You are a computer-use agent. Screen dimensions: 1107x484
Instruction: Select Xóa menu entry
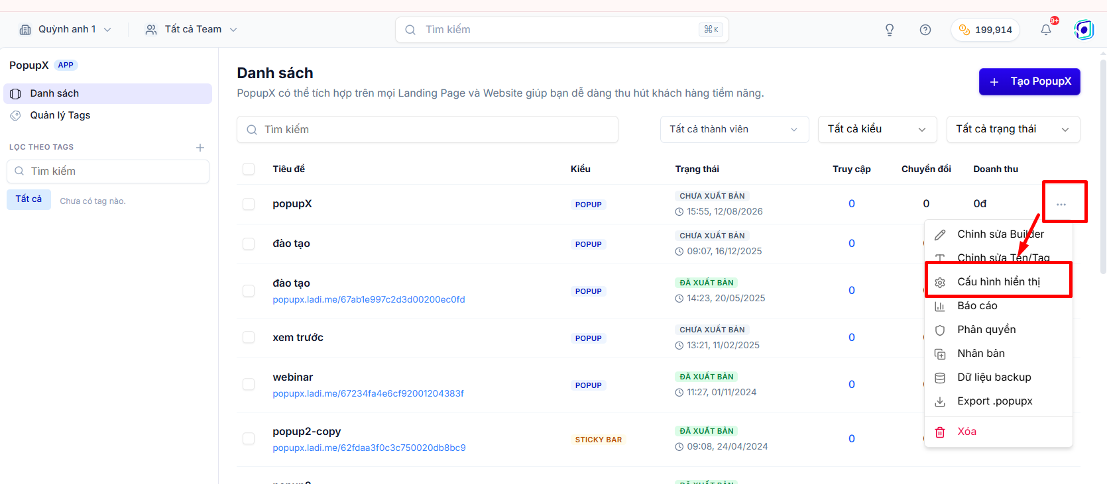coord(998,432)
